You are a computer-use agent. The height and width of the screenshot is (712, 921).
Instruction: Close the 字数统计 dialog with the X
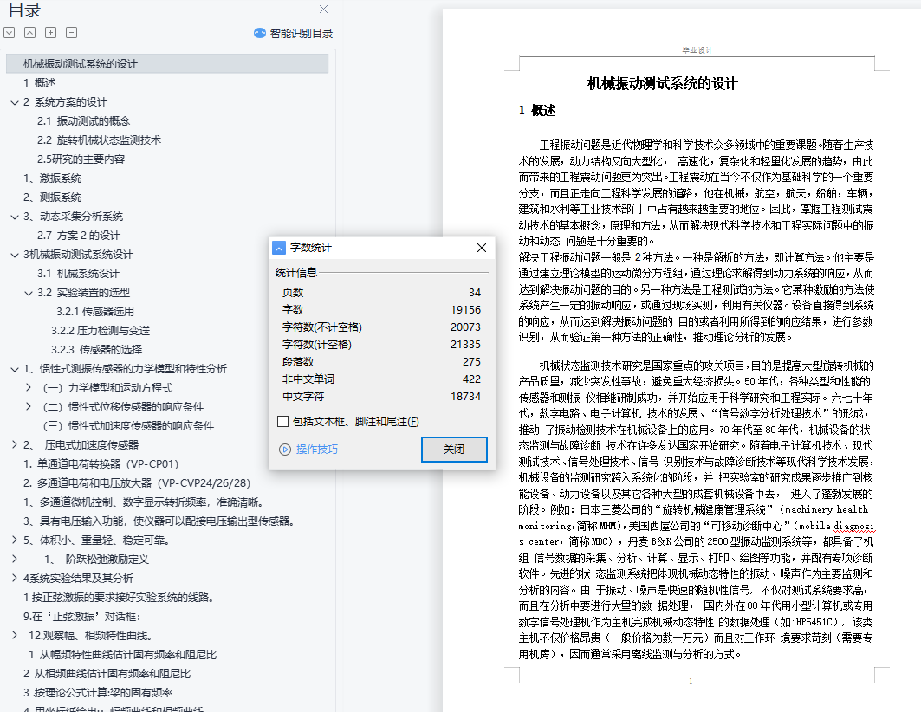tap(482, 248)
